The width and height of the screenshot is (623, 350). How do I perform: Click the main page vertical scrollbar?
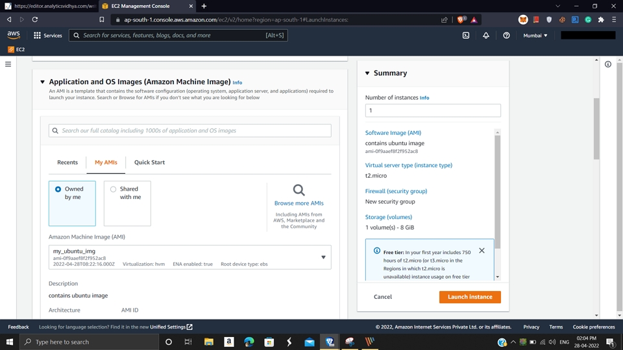click(596, 128)
